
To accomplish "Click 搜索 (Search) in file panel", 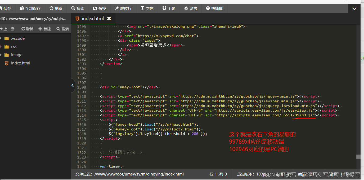I will (x=62, y=29).
